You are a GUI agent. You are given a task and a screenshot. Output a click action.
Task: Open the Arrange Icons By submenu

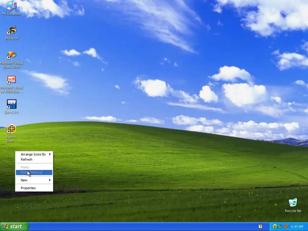34,154
